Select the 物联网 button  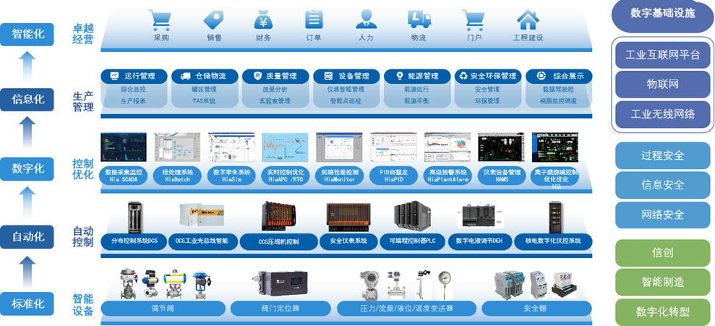(x=662, y=85)
